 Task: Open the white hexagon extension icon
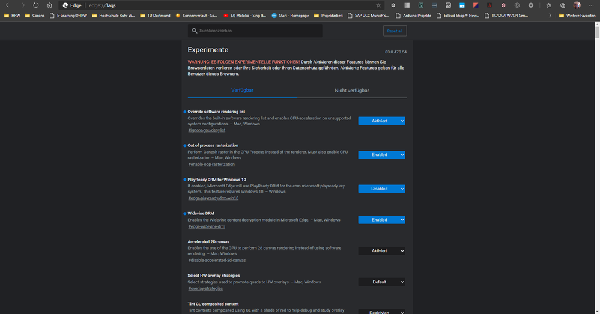pos(393,5)
